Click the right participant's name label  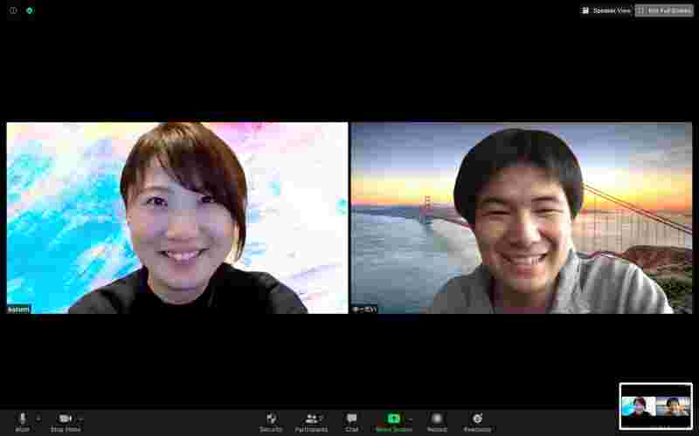(x=364, y=310)
